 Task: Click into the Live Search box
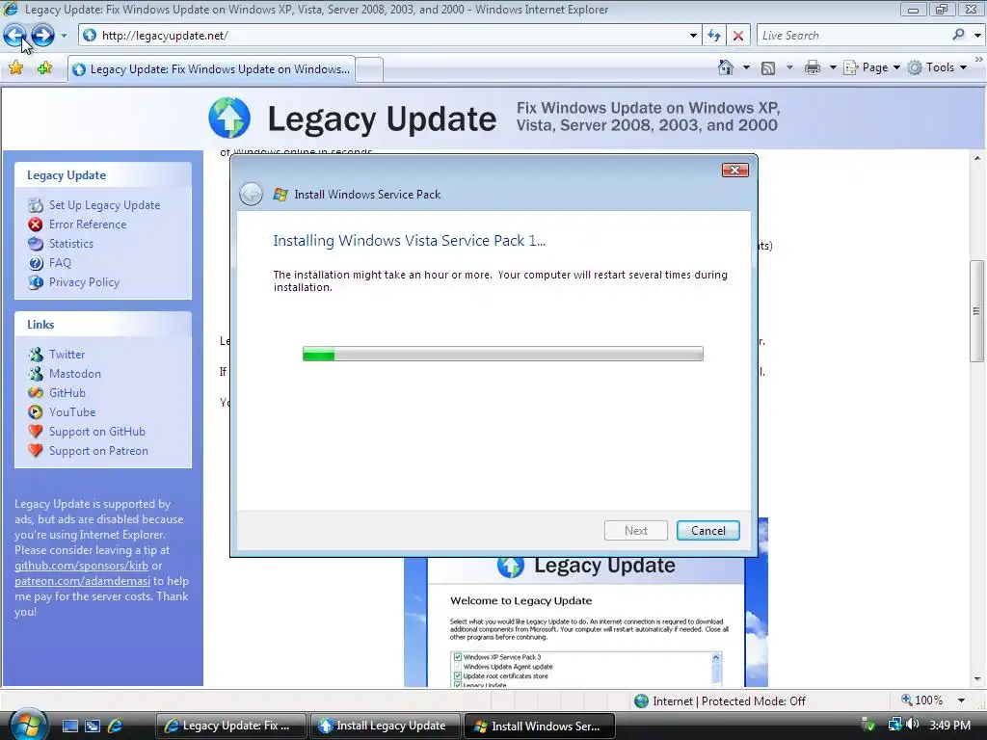click(853, 36)
